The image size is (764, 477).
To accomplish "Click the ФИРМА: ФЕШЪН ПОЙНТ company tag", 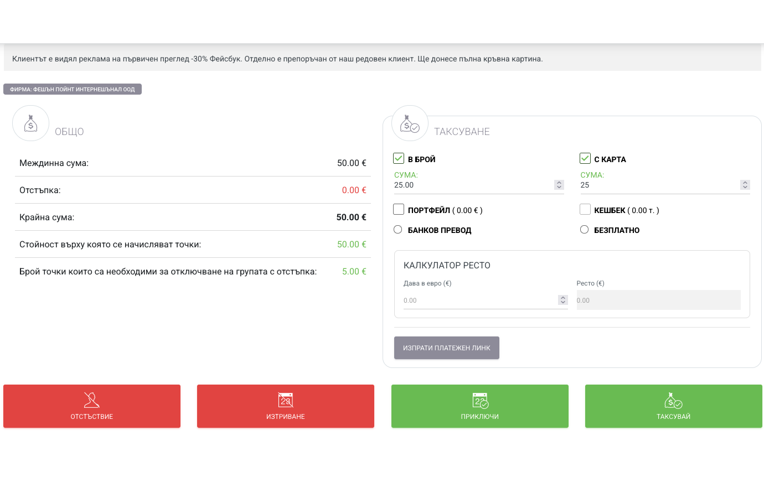I will [73, 89].
